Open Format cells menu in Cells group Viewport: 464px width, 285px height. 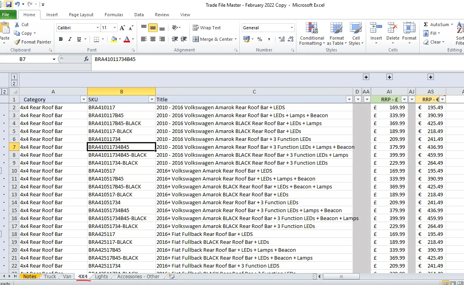[409, 33]
